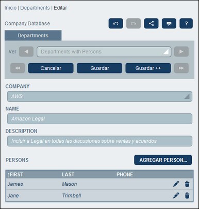The image size is (199, 209).
Task: Jump to first record with double-left arrow
Action: tap(18, 68)
